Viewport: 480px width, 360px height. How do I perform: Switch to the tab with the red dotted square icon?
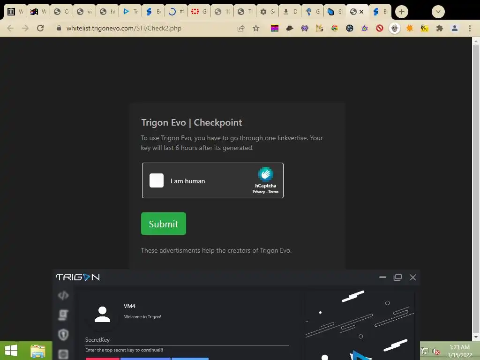199,12
